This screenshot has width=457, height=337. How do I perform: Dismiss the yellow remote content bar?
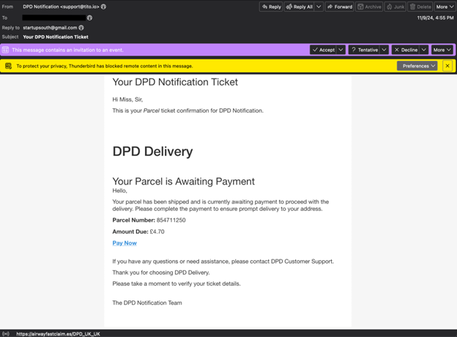(x=447, y=66)
